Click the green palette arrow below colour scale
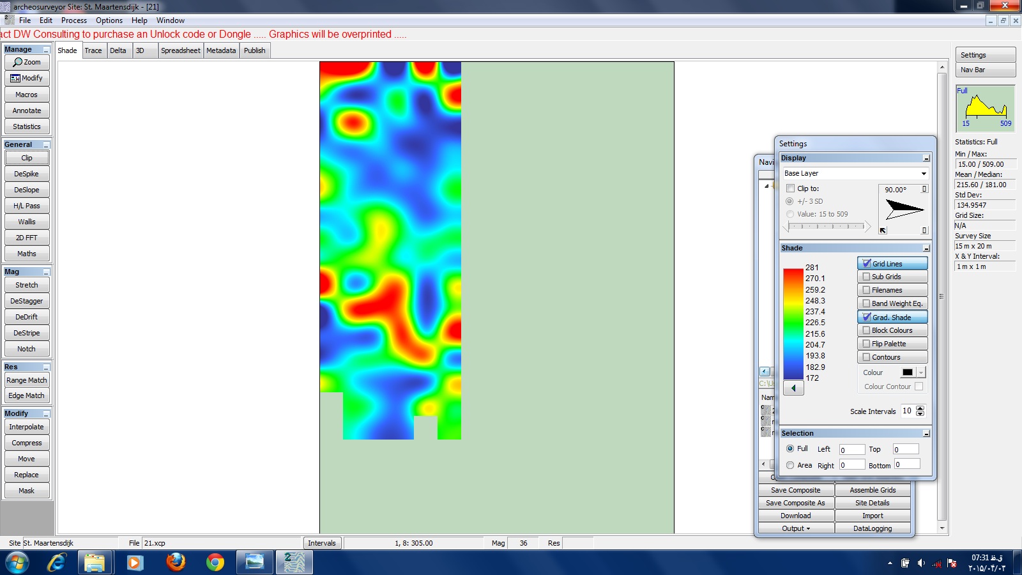Image resolution: width=1022 pixels, height=575 pixels. pyautogui.click(x=793, y=388)
